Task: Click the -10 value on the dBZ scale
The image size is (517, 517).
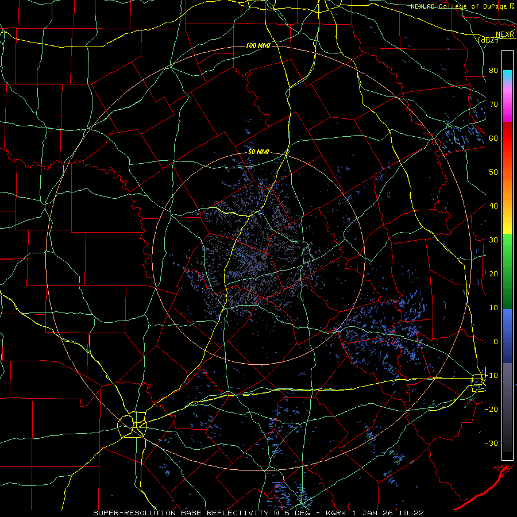Action: pyautogui.click(x=491, y=376)
